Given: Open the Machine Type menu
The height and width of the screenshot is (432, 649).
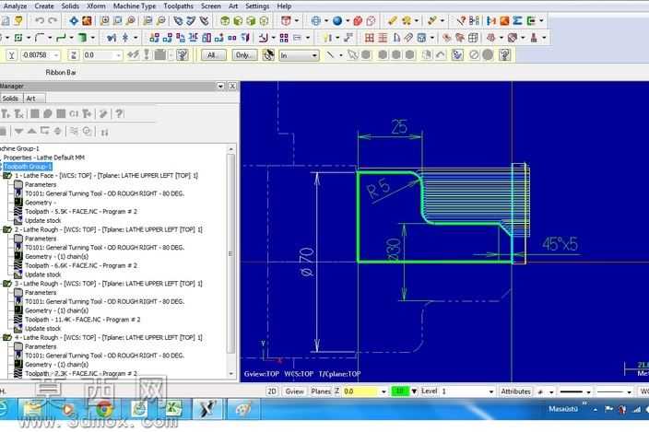Looking at the screenshot, I should [x=135, y=6].
